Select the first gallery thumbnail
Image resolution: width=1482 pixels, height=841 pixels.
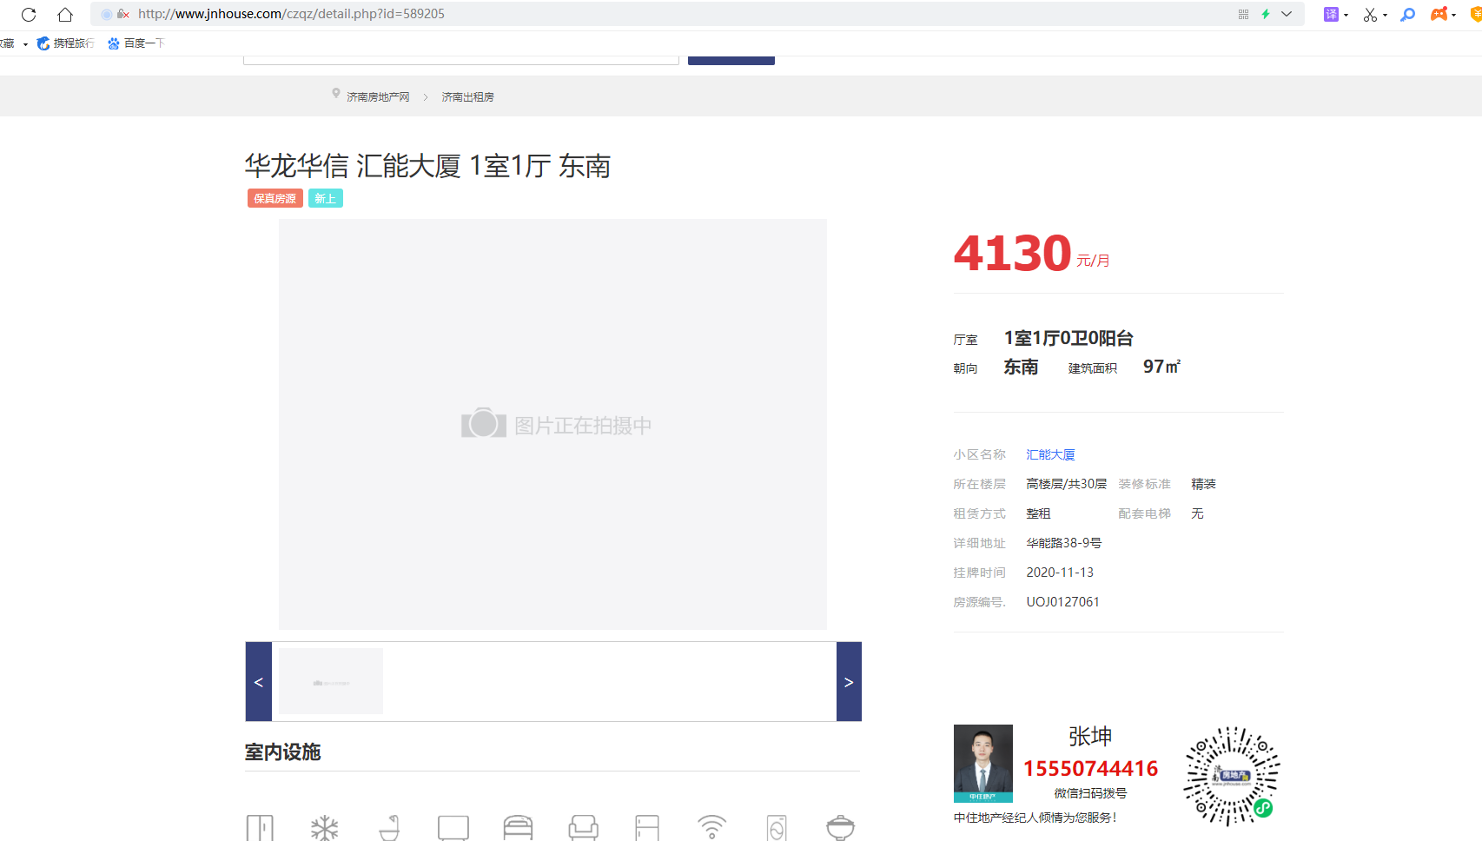[x=331, y=681]
